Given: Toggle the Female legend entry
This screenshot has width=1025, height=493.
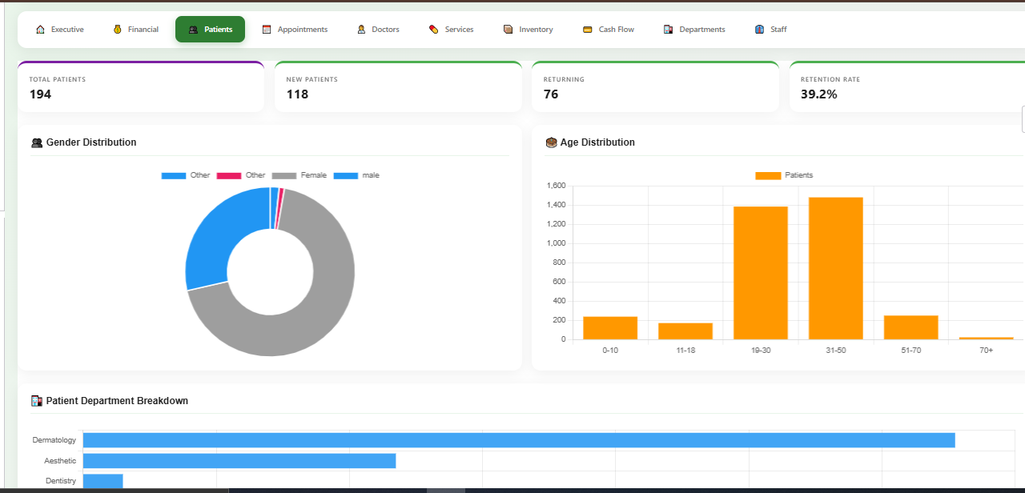Looking at the screenshot, I should (x=299, y=175).
